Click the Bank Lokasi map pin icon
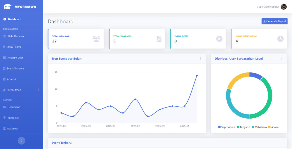292x149 pixels. pyautogui.click(x=4, y=47)
